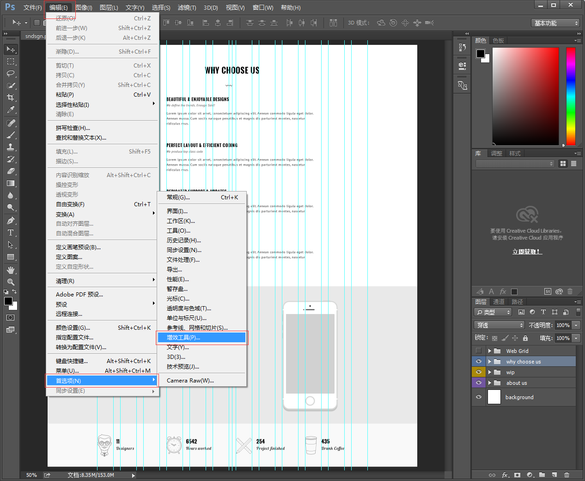
Task: Click the background layer thumbnail
Action: pos(494,397)
